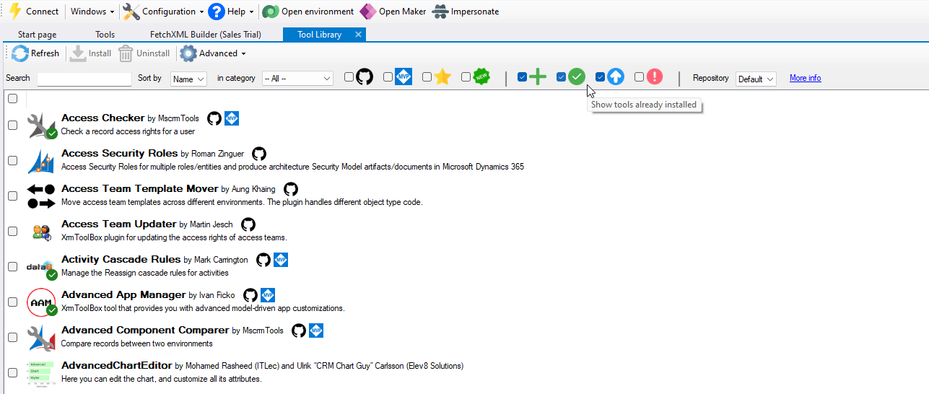Open the More info link
This screenshot has width=929, height=394.
(x=805, y=78)
